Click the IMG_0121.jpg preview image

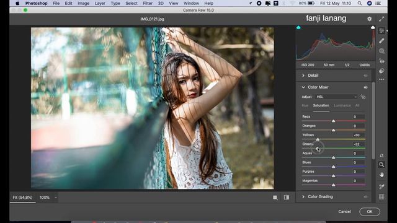[x=152, y=108]
